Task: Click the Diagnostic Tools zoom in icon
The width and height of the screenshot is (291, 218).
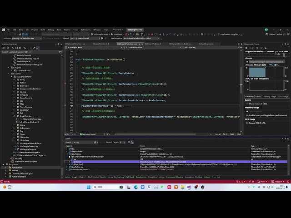Action: tap(257, 48)
